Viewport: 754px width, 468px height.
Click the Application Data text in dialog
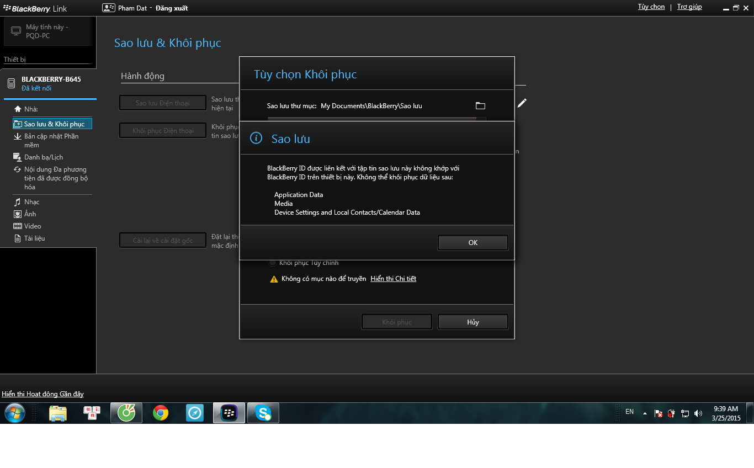(299, 195)
